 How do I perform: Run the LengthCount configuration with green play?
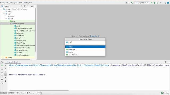tap(151, 3)
